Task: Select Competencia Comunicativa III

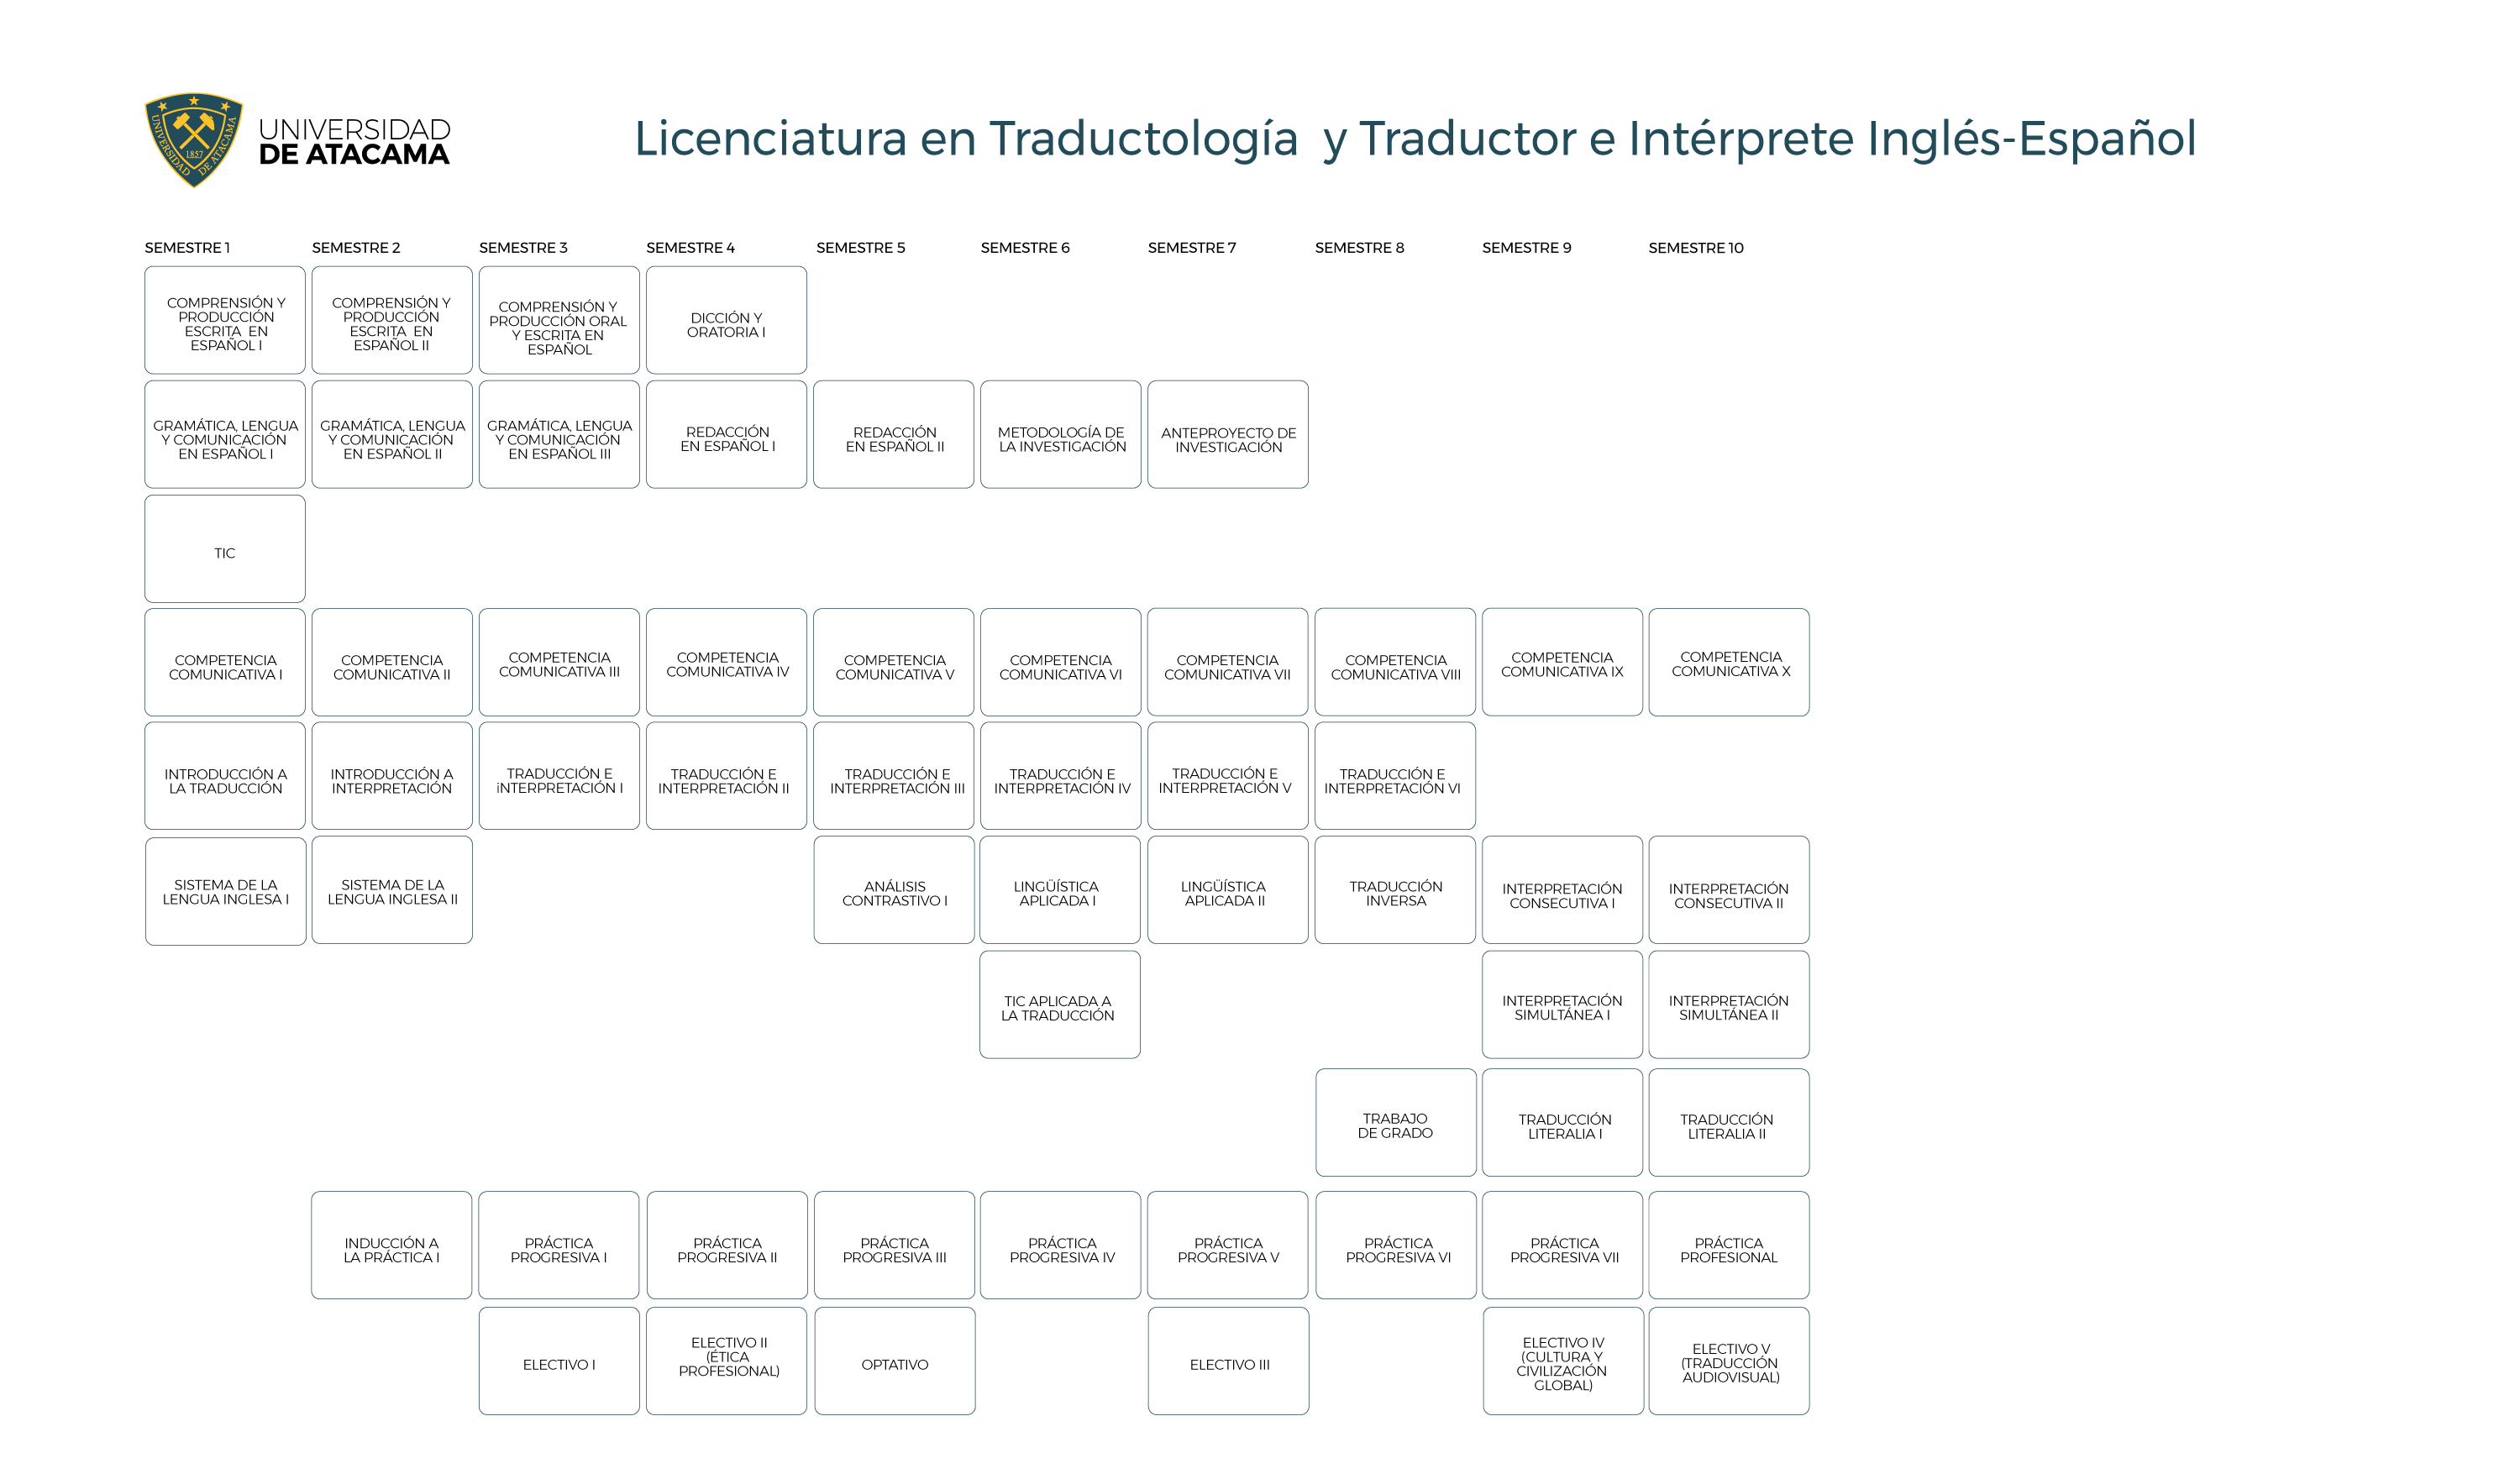Action: [x=559, y=662]
